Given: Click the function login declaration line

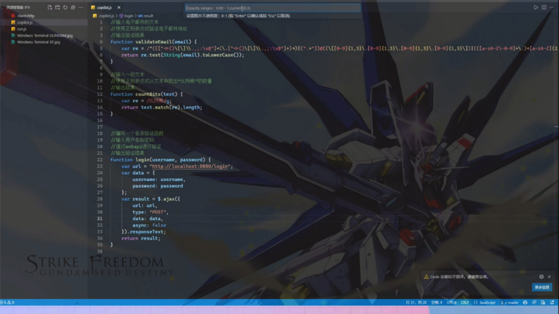Looking at the screenshot, I should click(x=160, y=160).
